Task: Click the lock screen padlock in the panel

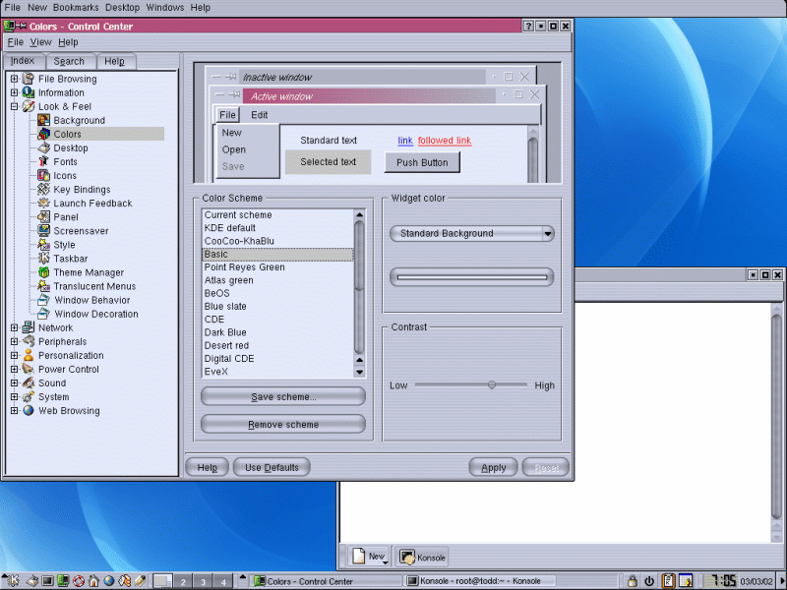Action: tap(633, 581)
